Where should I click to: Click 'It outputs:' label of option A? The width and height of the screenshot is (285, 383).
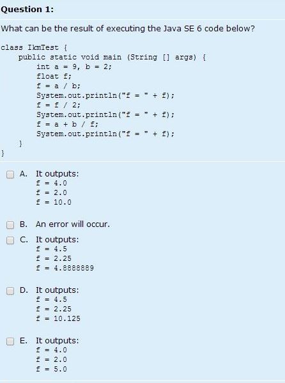point(58,174)
